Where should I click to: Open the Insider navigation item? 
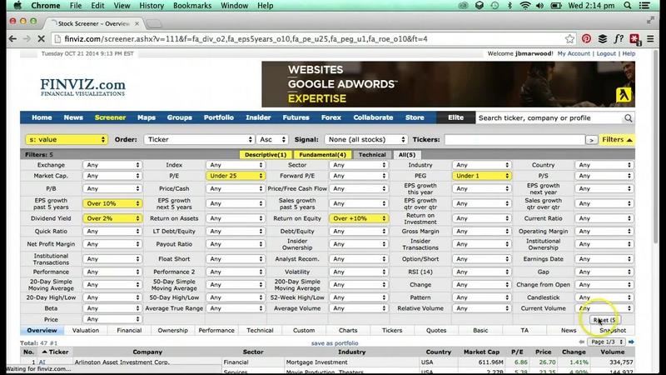(x=258, y=117)
